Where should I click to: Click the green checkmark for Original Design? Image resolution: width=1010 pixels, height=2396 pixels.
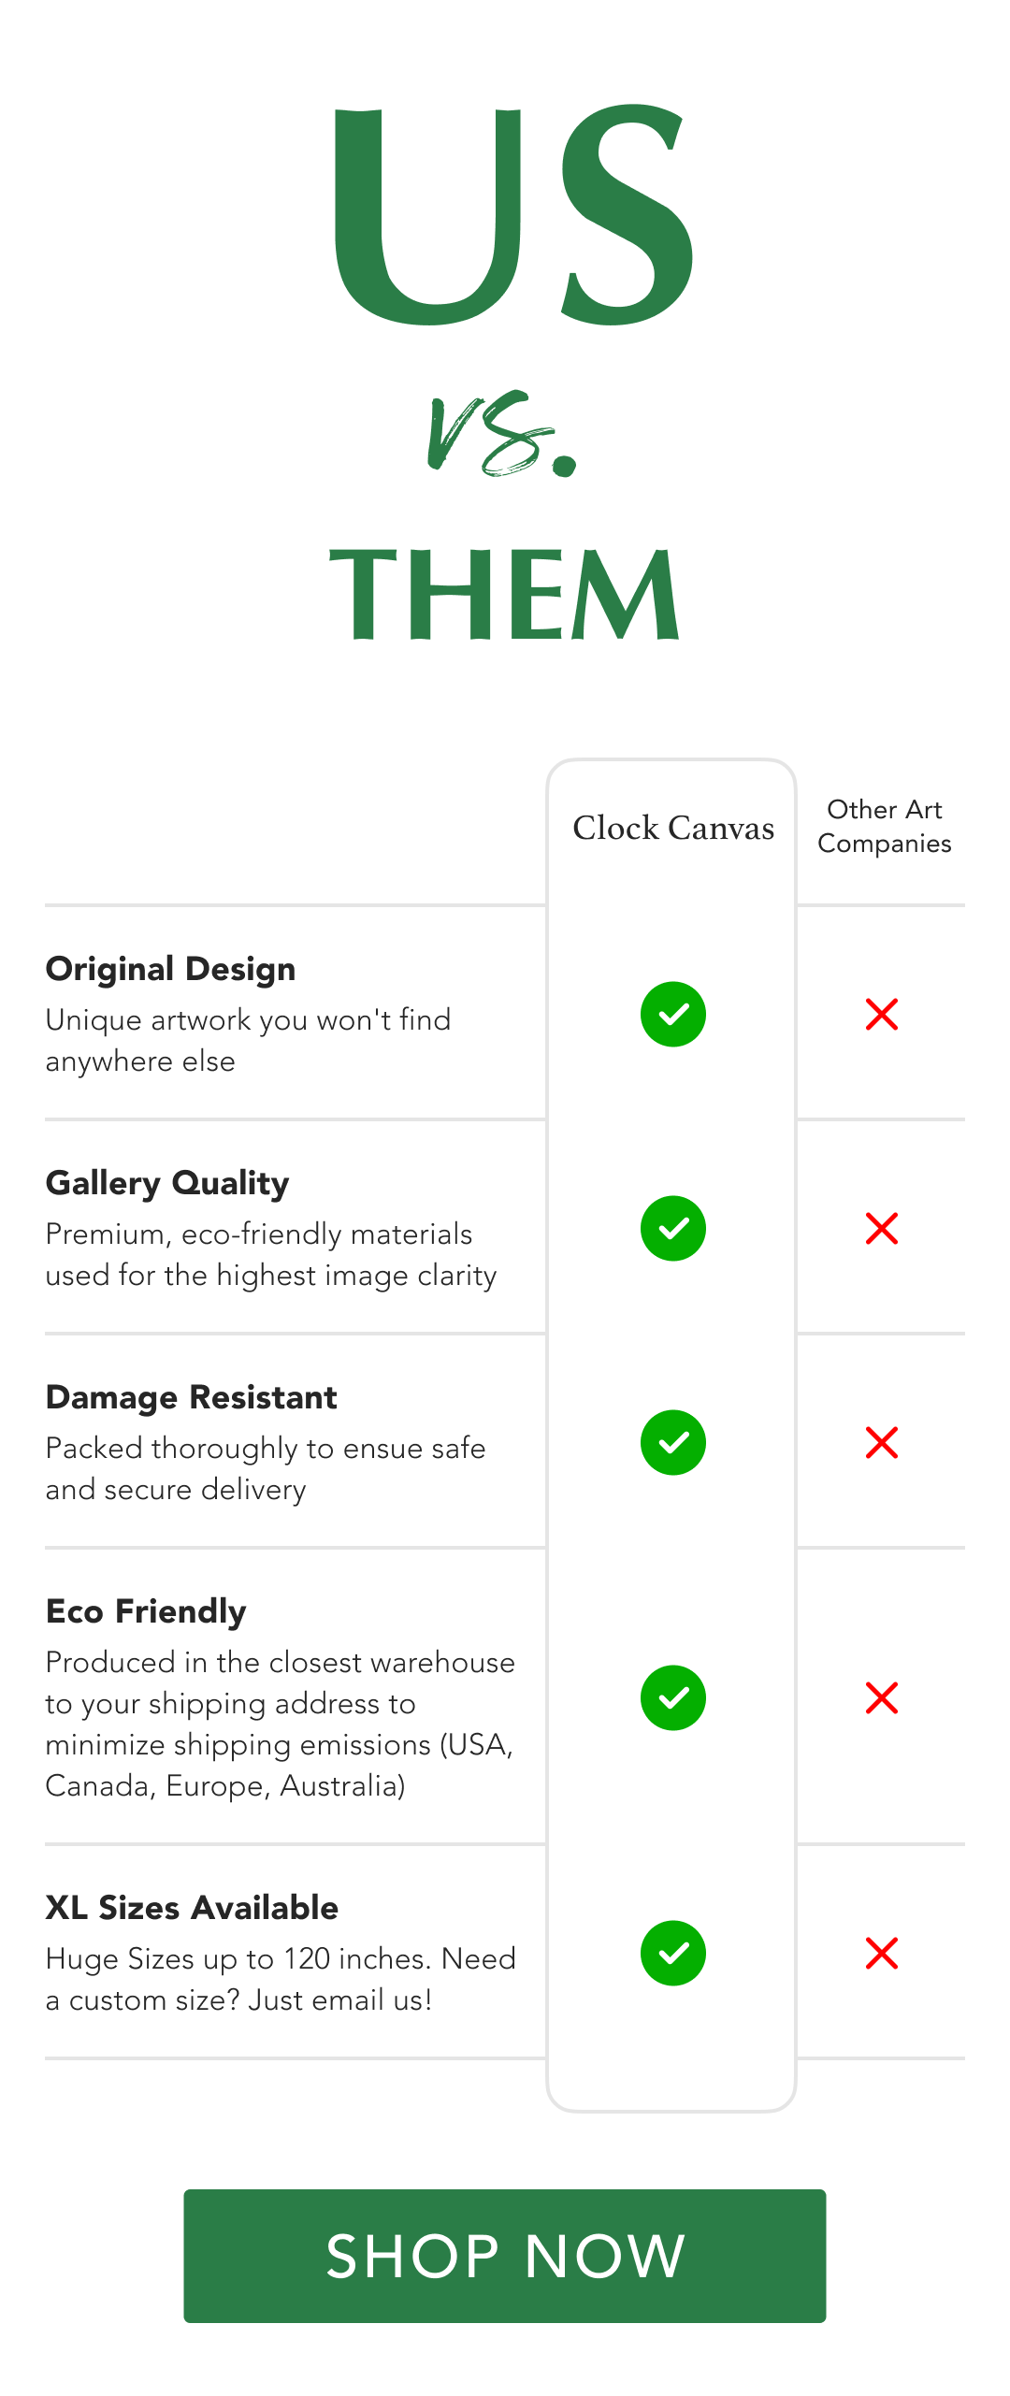[672, 1015]
